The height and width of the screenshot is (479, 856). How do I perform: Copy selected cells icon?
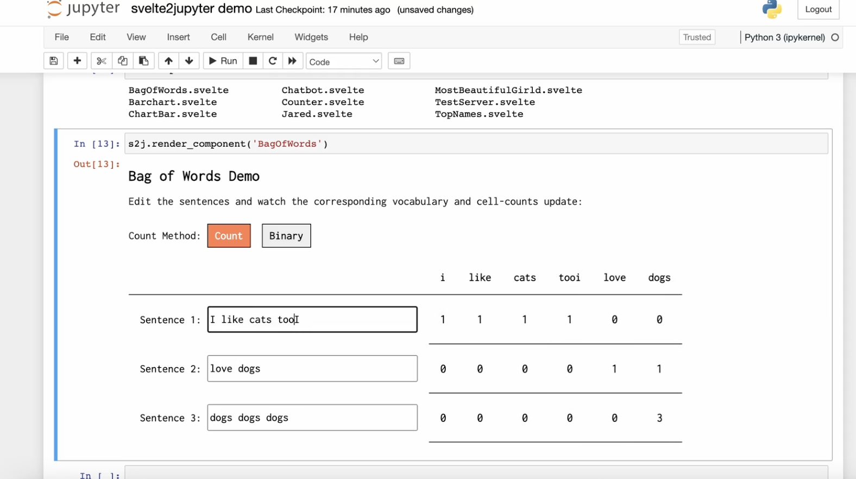pyautogui.click(x=122, y=61)
